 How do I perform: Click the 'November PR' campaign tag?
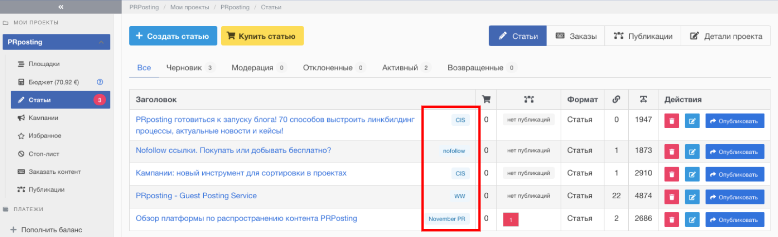coord(446,219)
